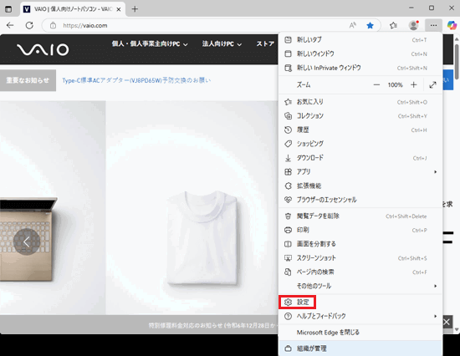Open the Favorites hub icon in toolbar

[x=393, y=26]
